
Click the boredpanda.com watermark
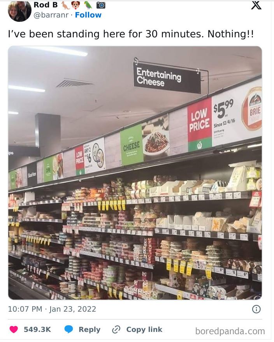click(x=230, y=331)
